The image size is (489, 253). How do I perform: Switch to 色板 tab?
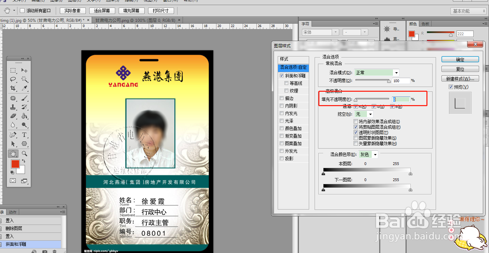(425, 24)
